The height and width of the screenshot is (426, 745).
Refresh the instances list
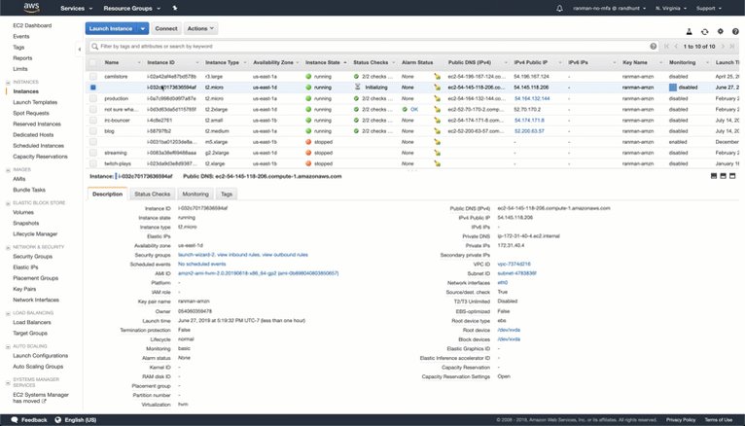coord(704,31)
